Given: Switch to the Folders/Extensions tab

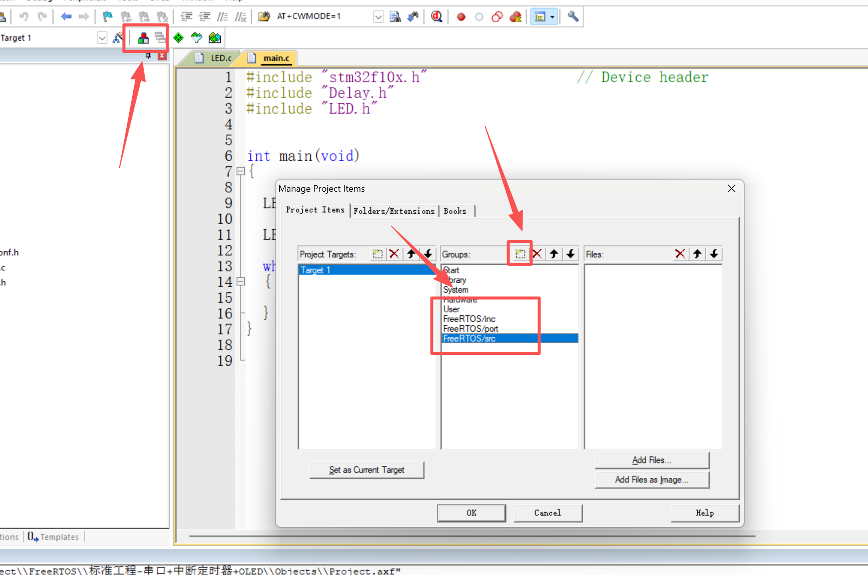Looking at the screenshot, I should click(x=394, y=211).
